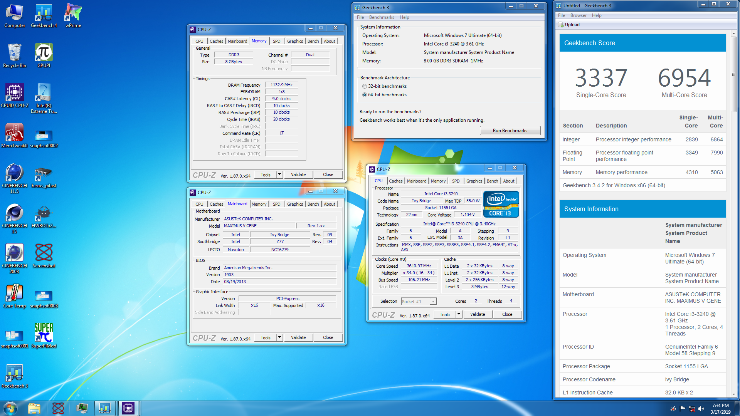
Task: Select the CPU-Z taskbar button
Action: tap(128, 408)
